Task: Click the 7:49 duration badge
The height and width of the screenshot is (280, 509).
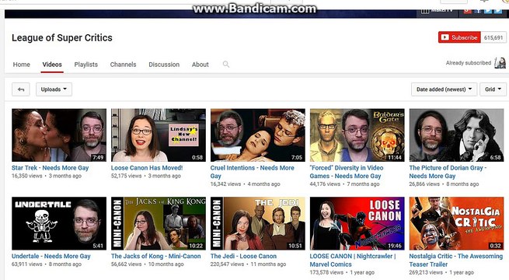Action: click(x=98, y=158)
